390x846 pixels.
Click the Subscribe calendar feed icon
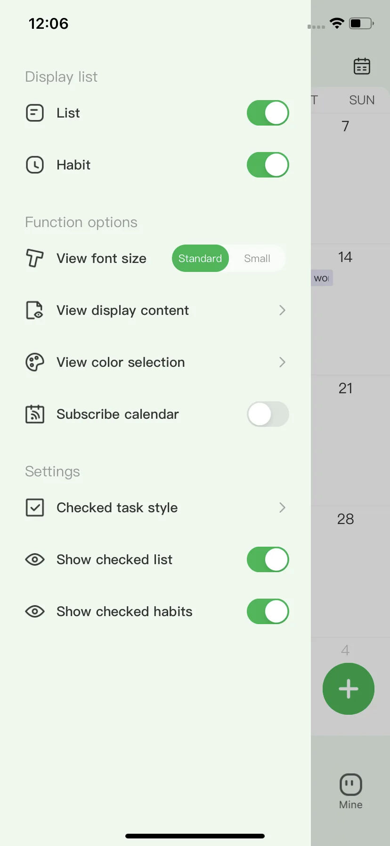(35, 414)
